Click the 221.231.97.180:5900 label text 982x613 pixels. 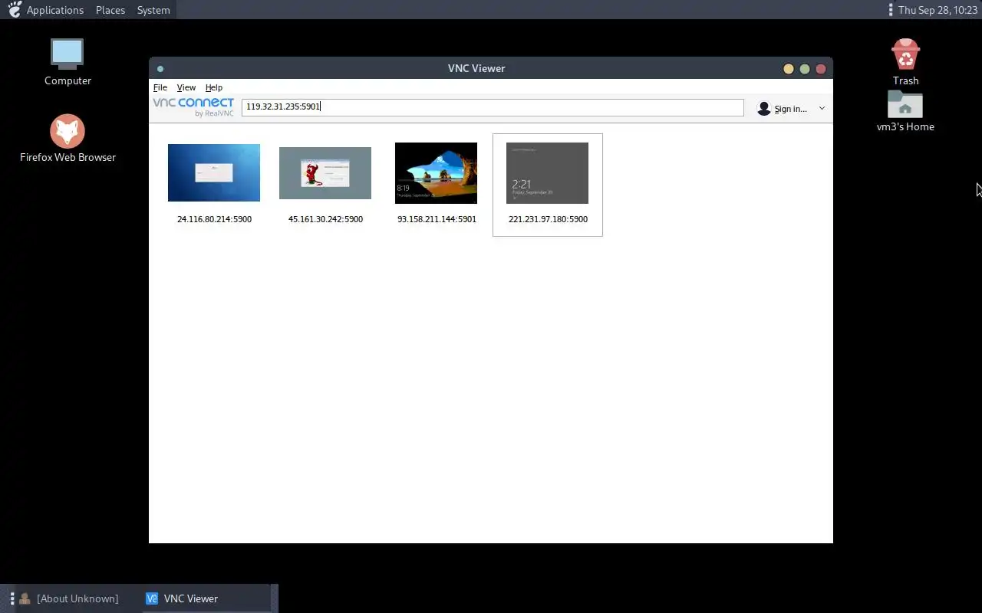tap(548, 219)
